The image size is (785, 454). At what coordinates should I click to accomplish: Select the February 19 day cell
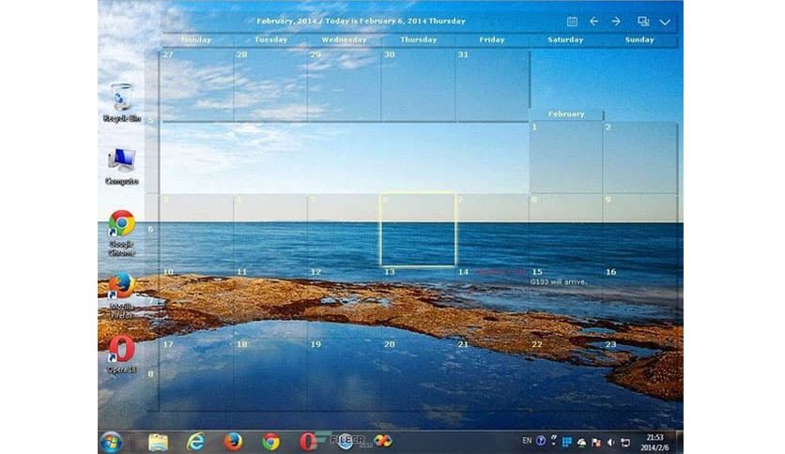344,375
